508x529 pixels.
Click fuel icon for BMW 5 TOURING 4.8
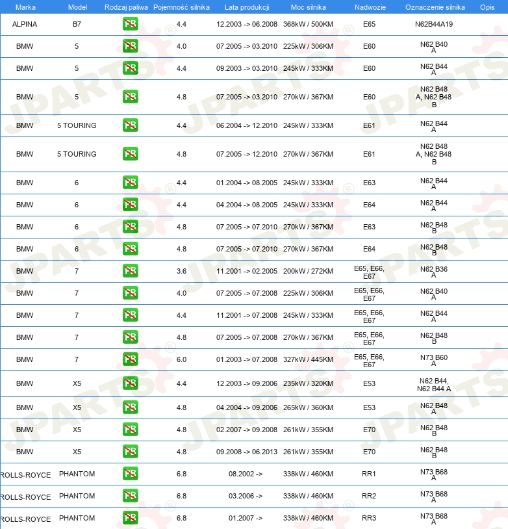click(130, 154)
